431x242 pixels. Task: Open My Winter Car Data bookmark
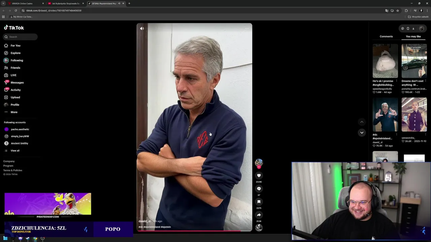pos(21,17)
